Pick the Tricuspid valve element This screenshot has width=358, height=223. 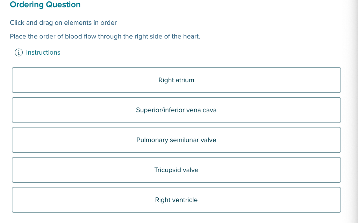(176, 170)
